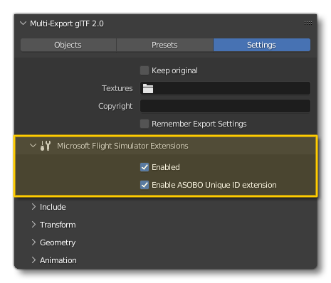
Task: Uncheck the Enabled checkbox
Action: click(145, 167)
